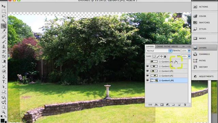This screenshot has height=123, width=218.
Task: Select the Move tool
Action: click(4, 6)
